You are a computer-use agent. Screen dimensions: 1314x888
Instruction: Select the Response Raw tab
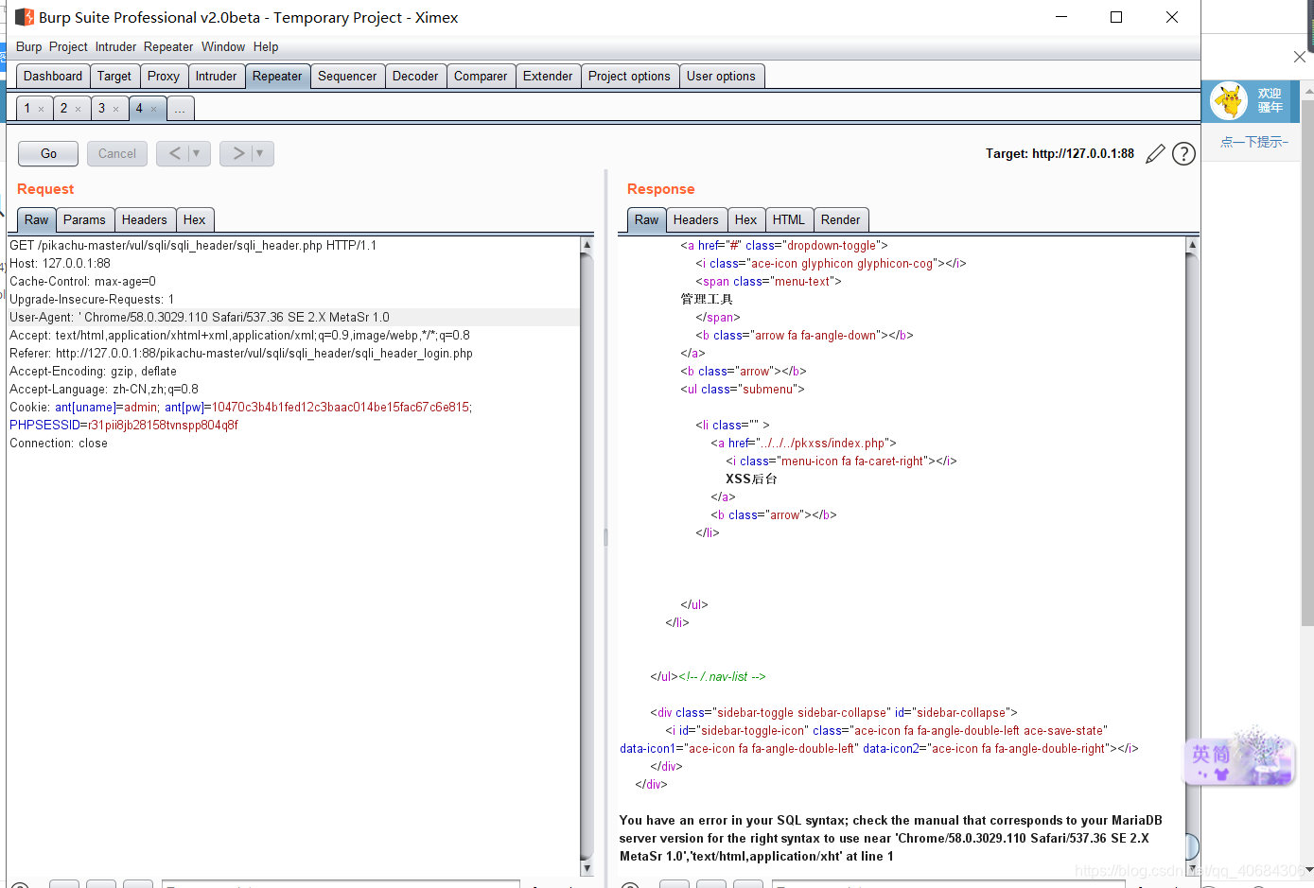click(x=646, y=220)
